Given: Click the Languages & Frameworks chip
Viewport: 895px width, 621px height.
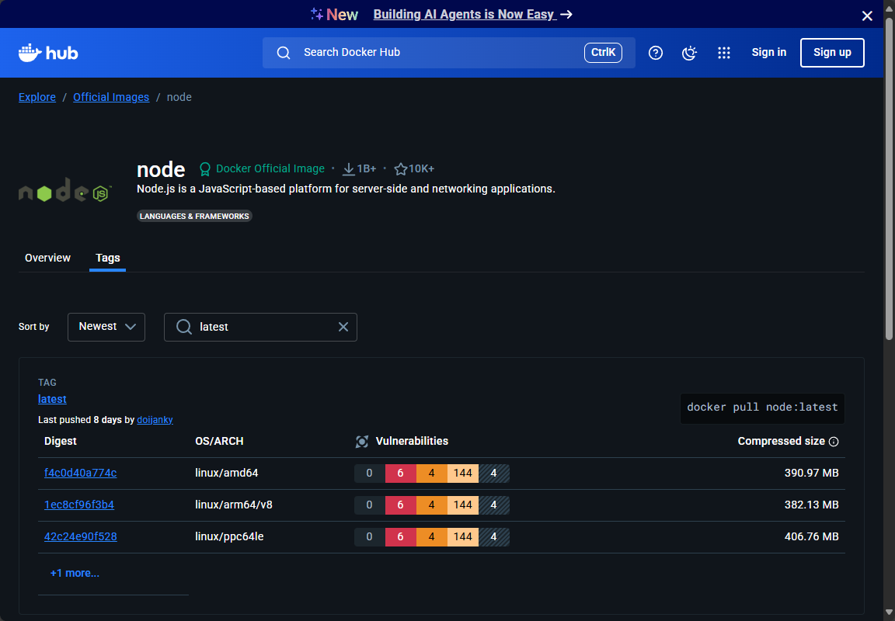Looking at the screenshot, I should pyautogui.click(x=194, y=216).
